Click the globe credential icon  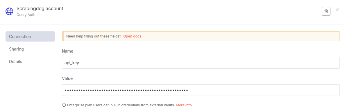pos(9,11)
